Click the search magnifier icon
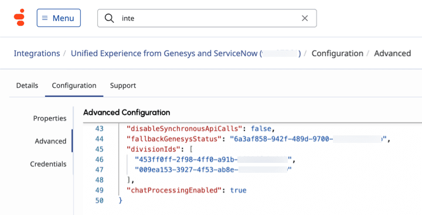The height and width of the screenshot is (215, 422). point(109,18)
